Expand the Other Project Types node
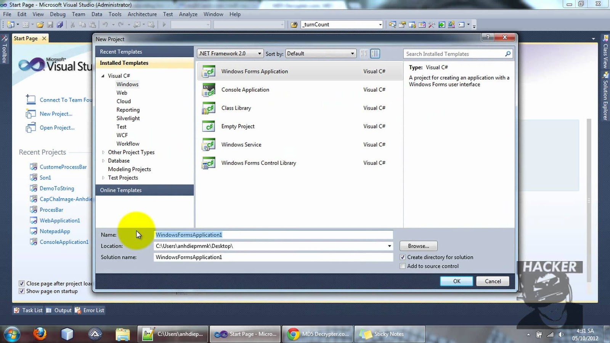Viewport: 610px width, 343px height. point(103,152)
